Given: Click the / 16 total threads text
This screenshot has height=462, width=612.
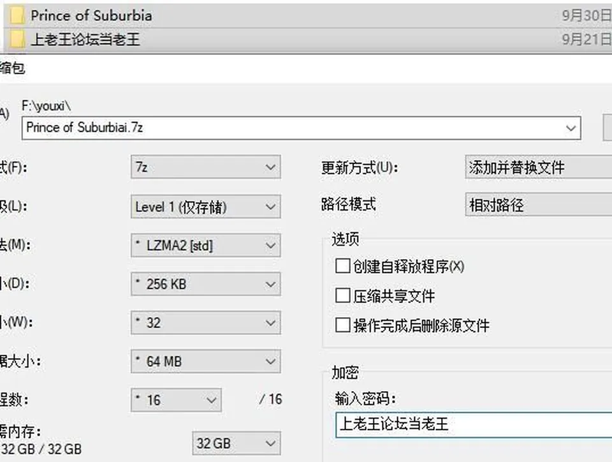Looking at the screenshot, I should tap(270, 399).
